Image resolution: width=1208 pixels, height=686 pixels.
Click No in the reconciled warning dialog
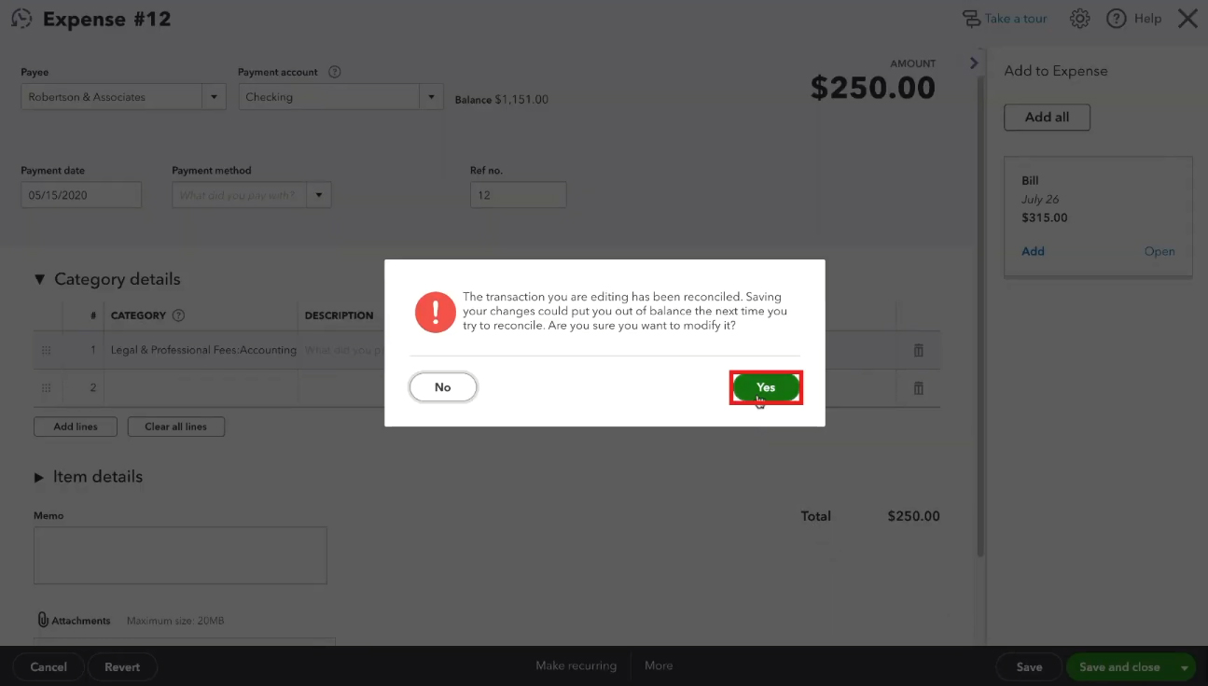coord(443,387)
